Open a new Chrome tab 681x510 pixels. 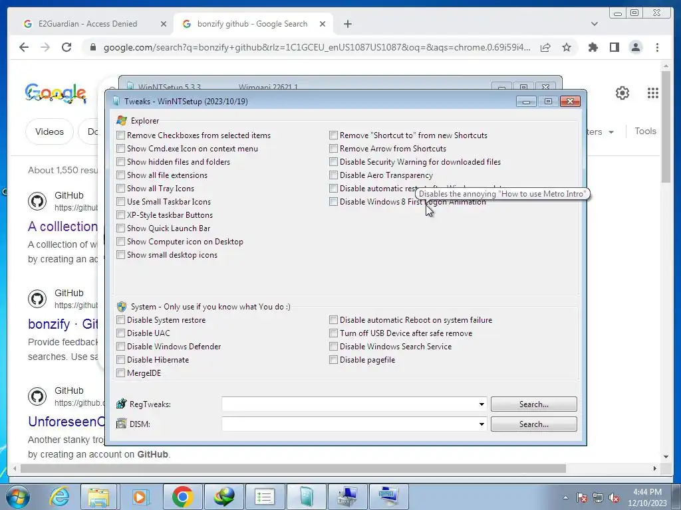pos(347,24)
